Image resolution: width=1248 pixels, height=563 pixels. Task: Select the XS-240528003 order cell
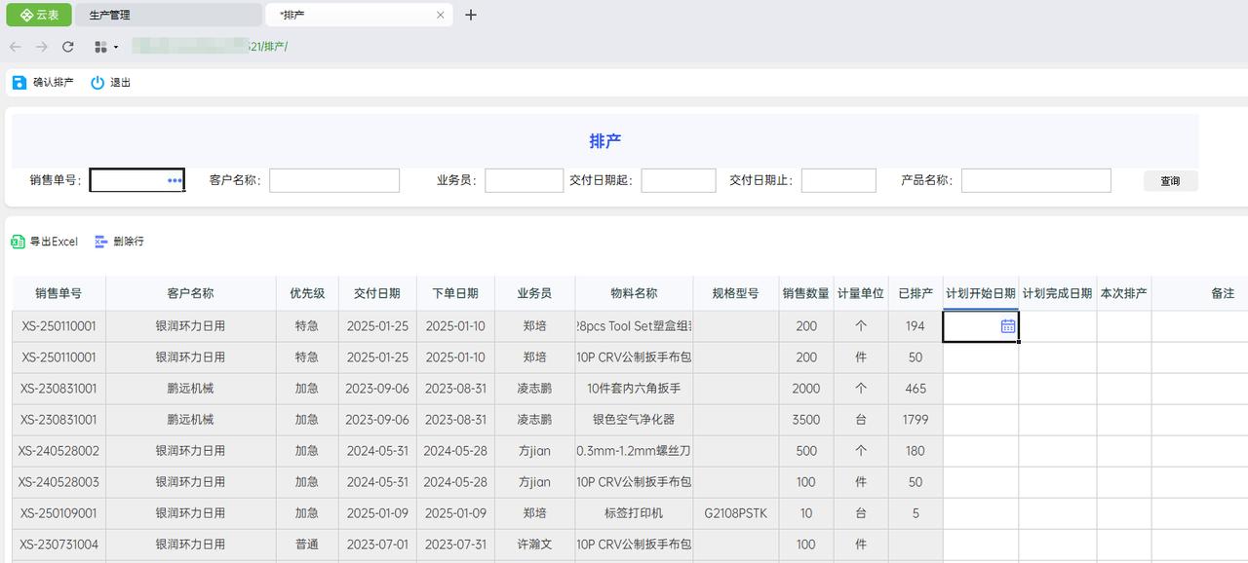point(58,482)
